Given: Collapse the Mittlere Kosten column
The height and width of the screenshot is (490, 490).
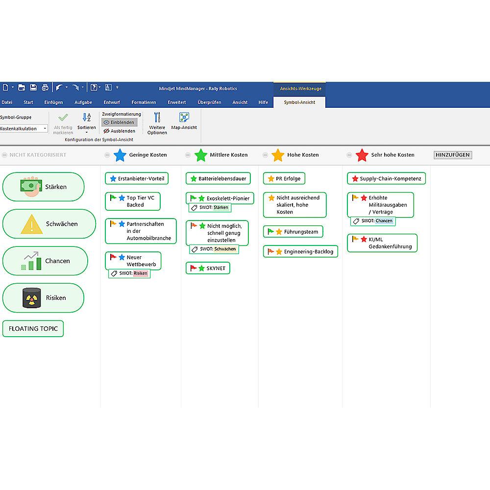Looking at the screenshot, I should click(188, 155).
